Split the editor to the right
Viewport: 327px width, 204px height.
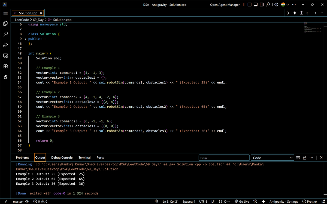[301, 13]
